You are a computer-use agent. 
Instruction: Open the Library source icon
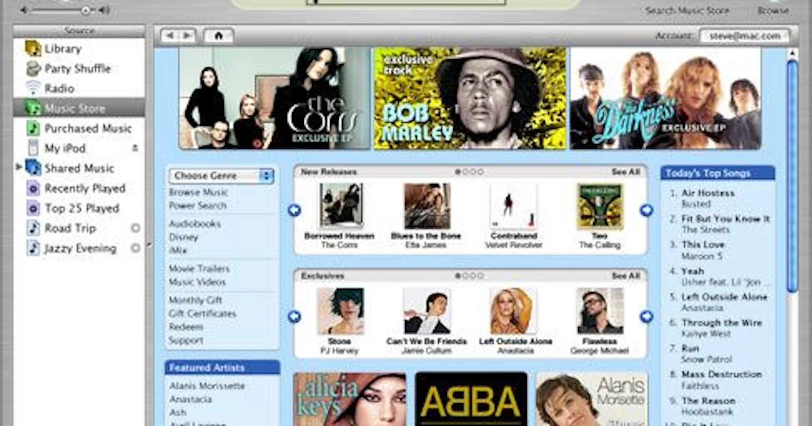33,49
